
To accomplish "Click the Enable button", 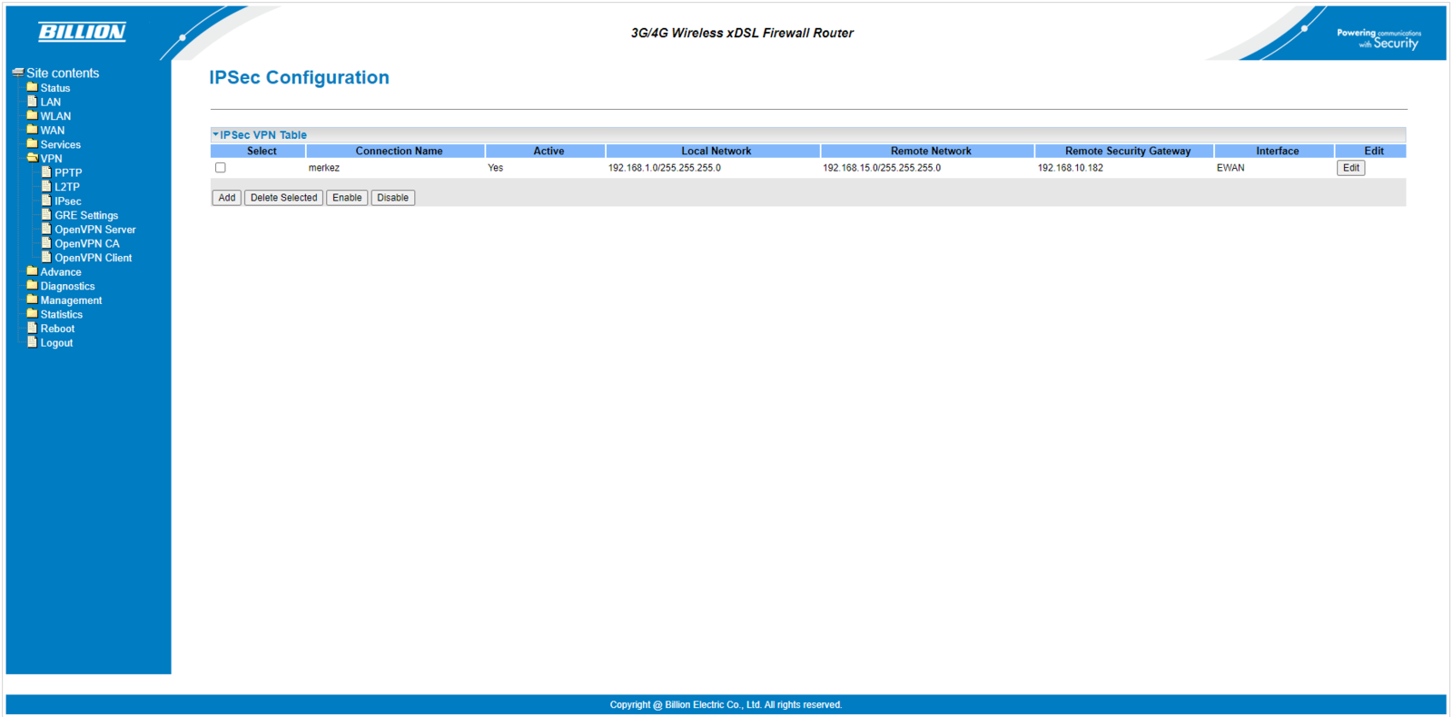I will point(347,198).
